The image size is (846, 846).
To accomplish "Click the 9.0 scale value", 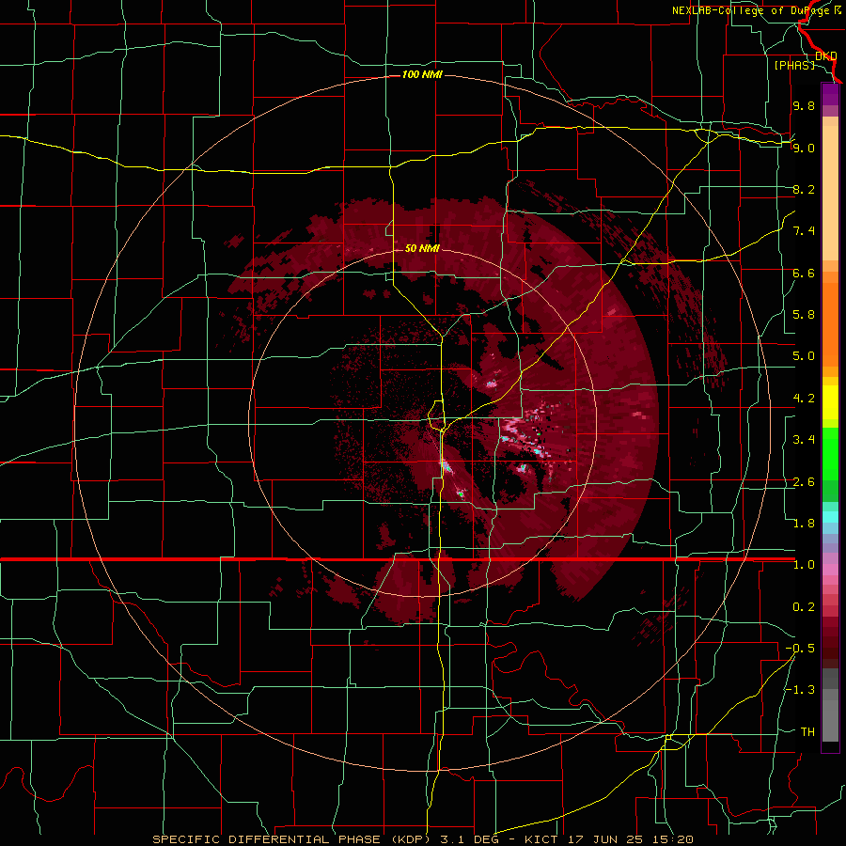I will pyautogui.click(x=804, y=148).
